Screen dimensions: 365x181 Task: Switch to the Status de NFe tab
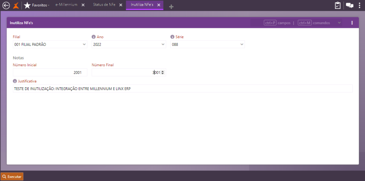[104, 4]
